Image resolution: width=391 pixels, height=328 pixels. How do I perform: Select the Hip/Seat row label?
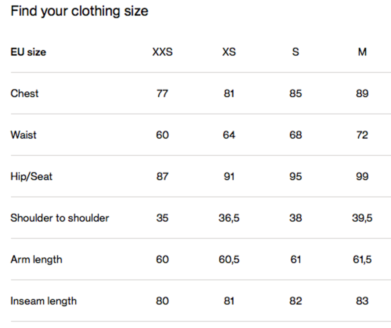tap(31, 177)
